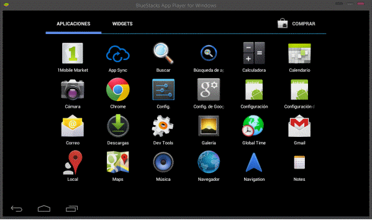Open the Config. sliders app
The height and width of the screenshot is (223, 372).
(163, 89)
